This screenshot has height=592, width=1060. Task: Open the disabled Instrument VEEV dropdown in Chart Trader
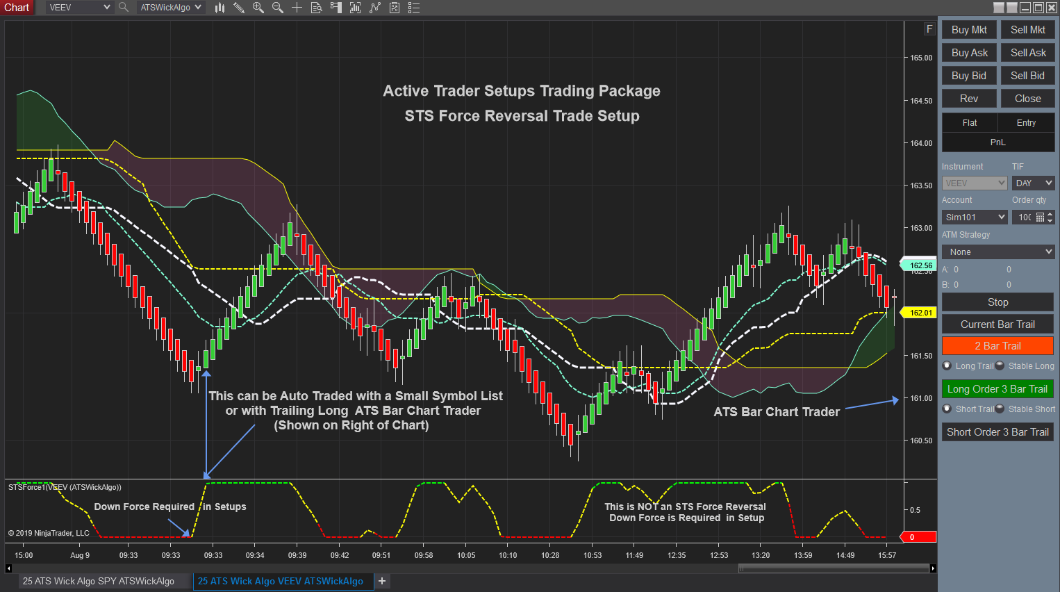tap(975, 183)
